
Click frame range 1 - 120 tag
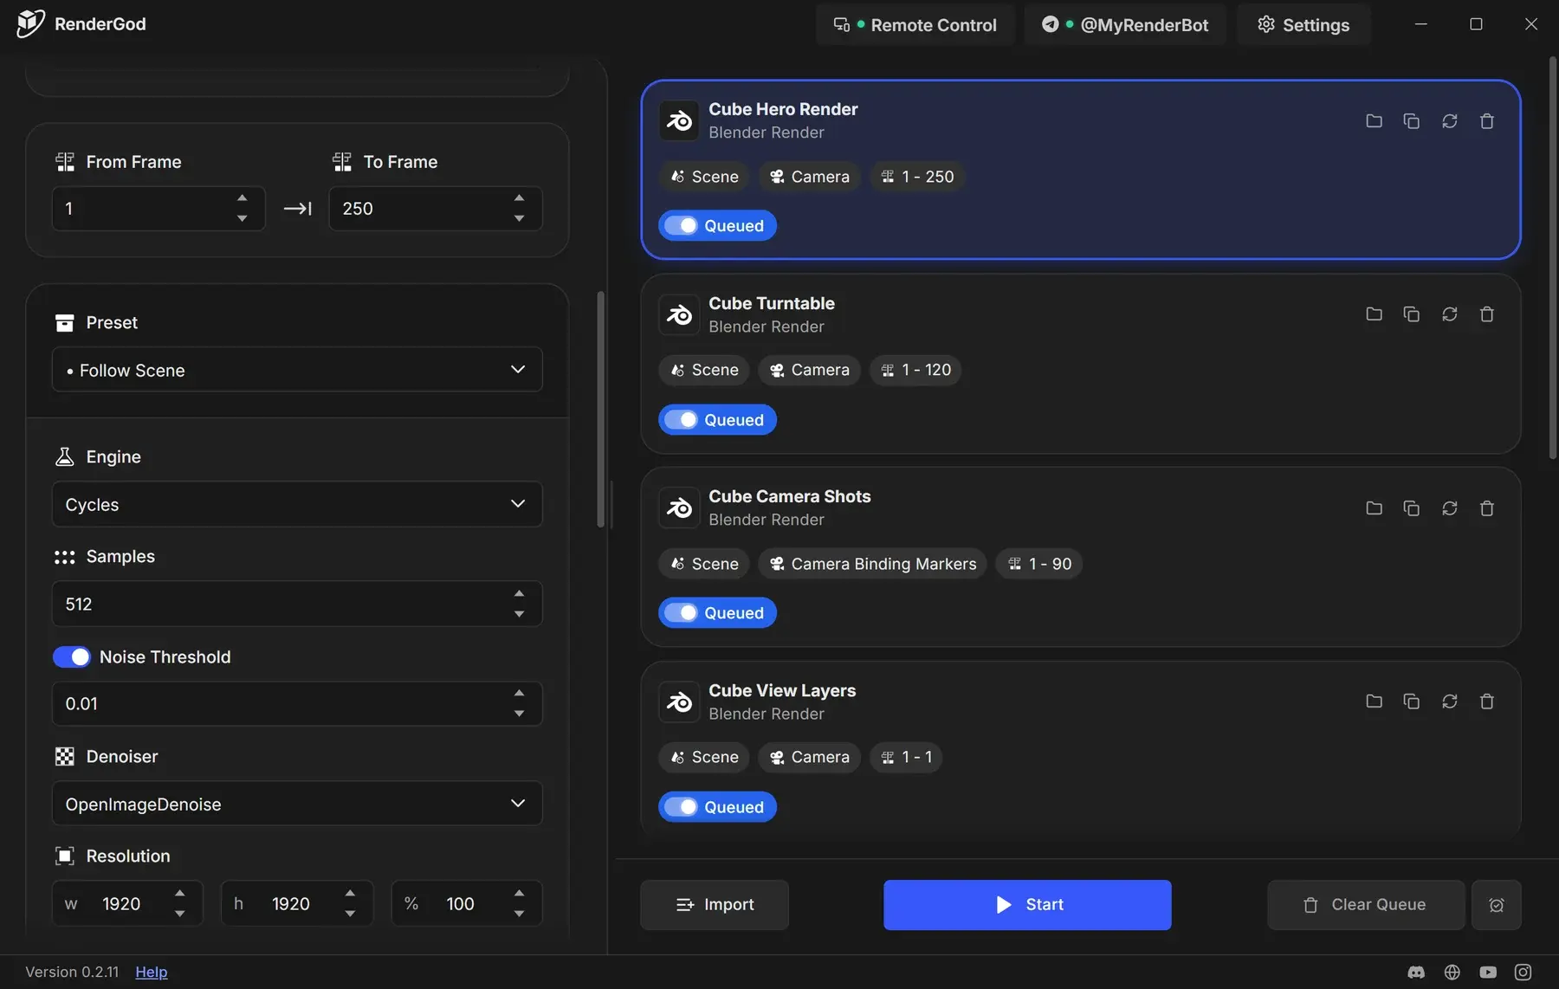915,371
